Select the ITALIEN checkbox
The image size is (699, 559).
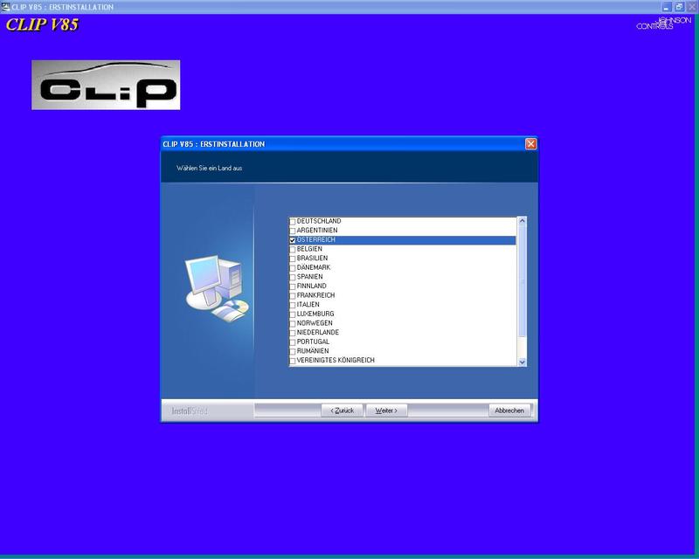(x=293, y=305)
